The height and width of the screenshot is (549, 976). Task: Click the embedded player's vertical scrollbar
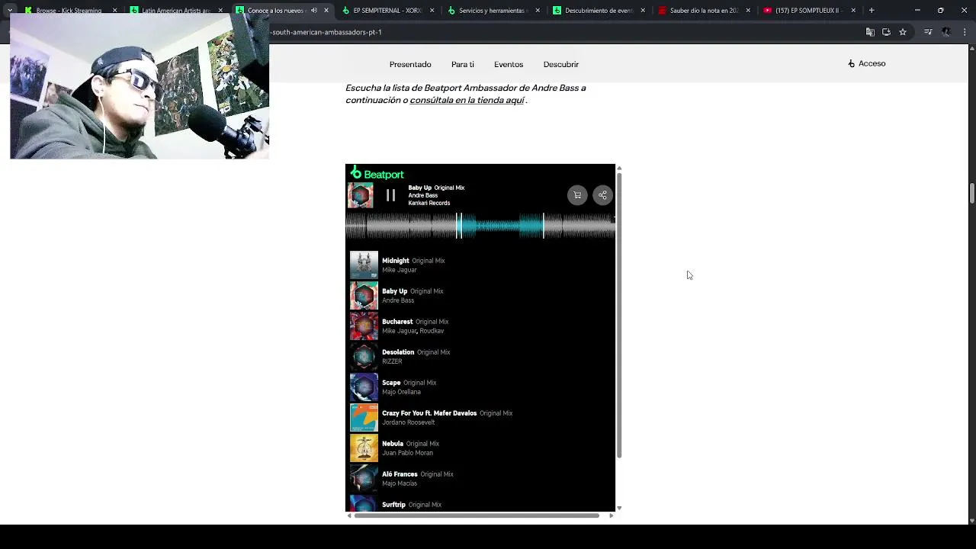click(619, 315)
